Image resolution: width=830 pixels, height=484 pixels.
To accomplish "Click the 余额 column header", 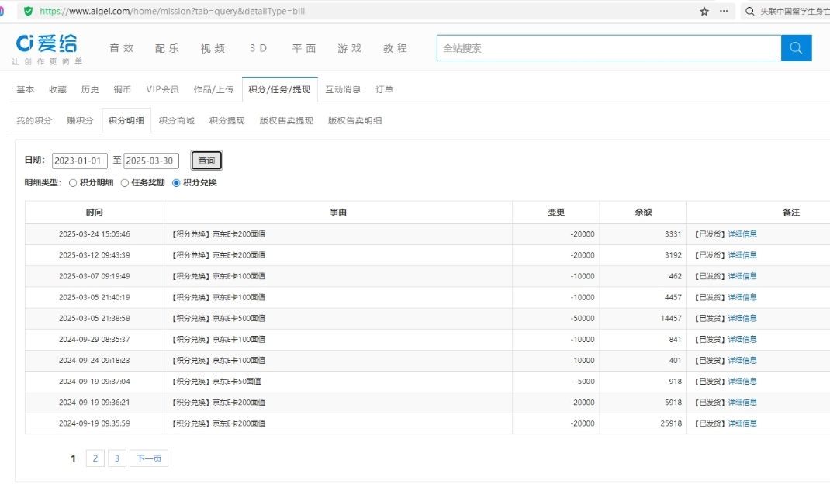I will point(643,213).
